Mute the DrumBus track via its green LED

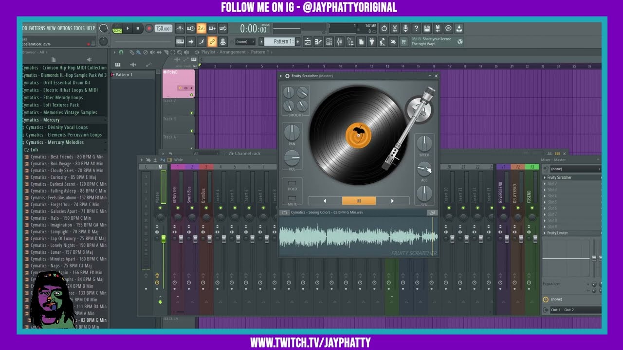[206, 208]
